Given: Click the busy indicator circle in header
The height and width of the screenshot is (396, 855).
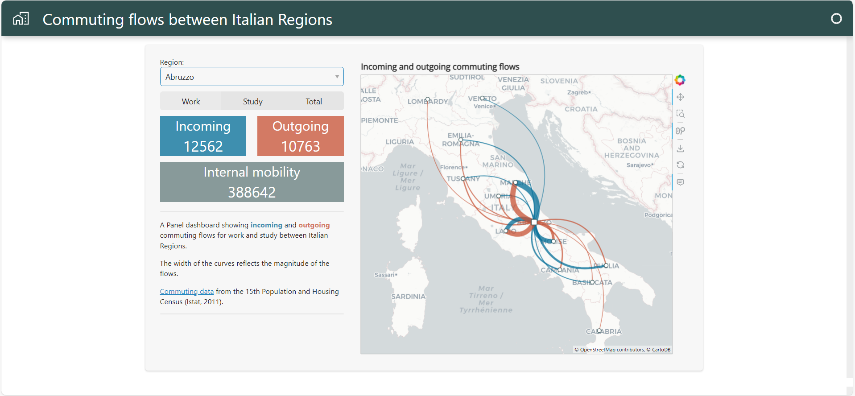Looking at the screenshot, I should (836, 19).
